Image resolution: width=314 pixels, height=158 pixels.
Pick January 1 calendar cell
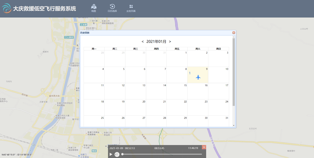coord(177,58)
